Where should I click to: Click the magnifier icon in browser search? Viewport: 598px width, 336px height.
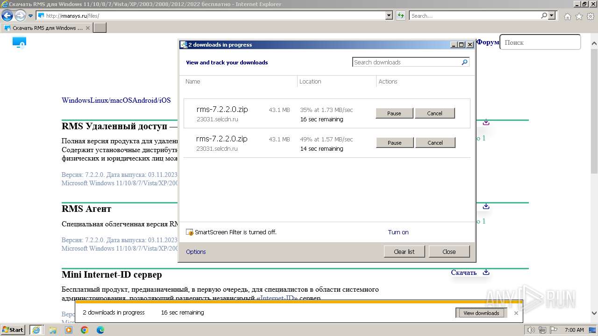pyautogui.click(x=544, y=15)
